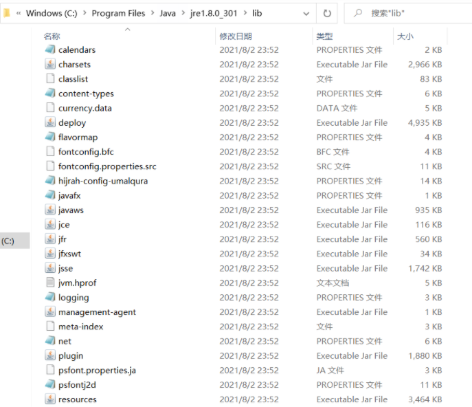Click the SRC 文件 type cell
Viewport: 472px width, 407px height.
[333, 166]
